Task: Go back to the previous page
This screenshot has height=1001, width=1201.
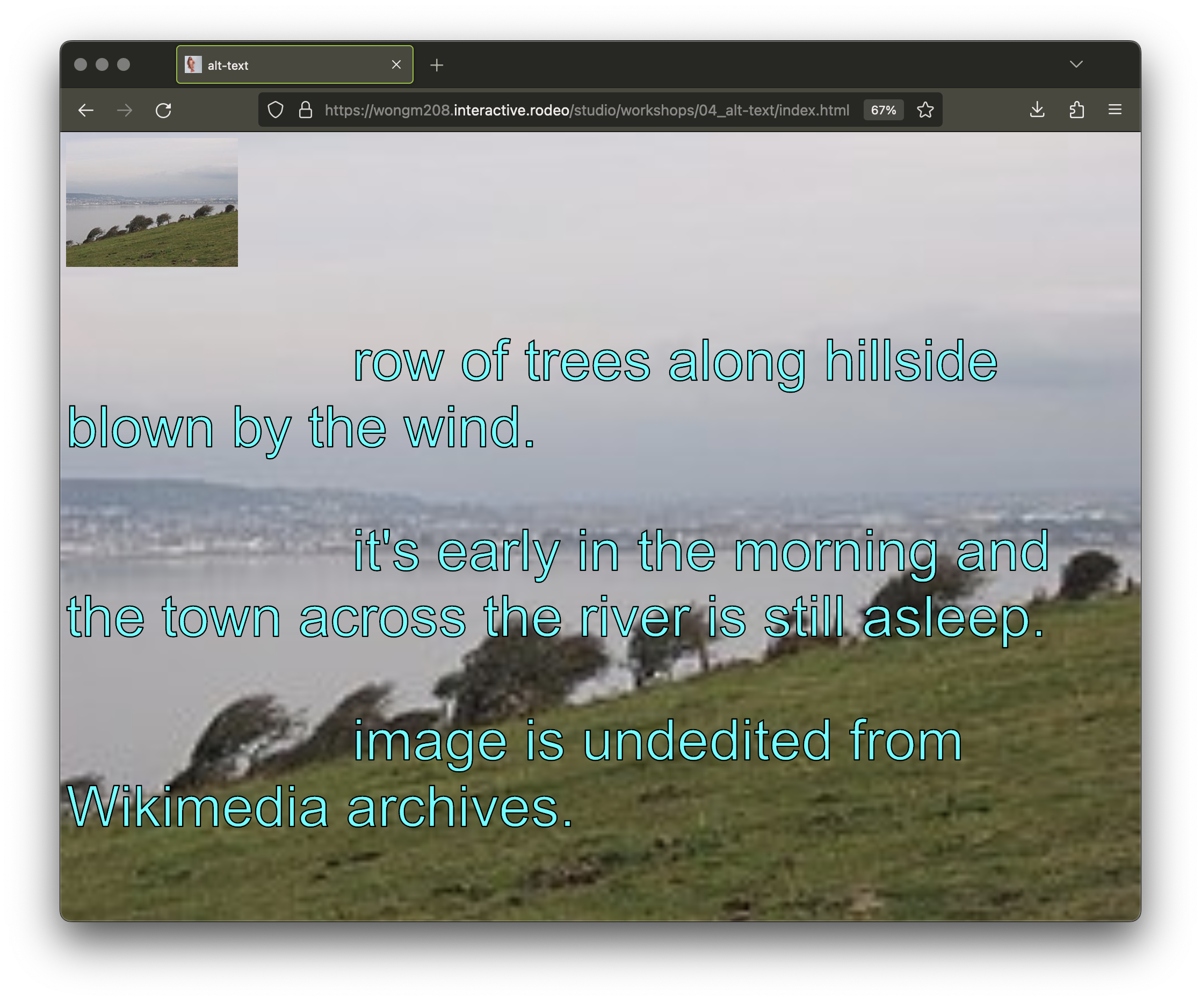Action: (86, 110)
